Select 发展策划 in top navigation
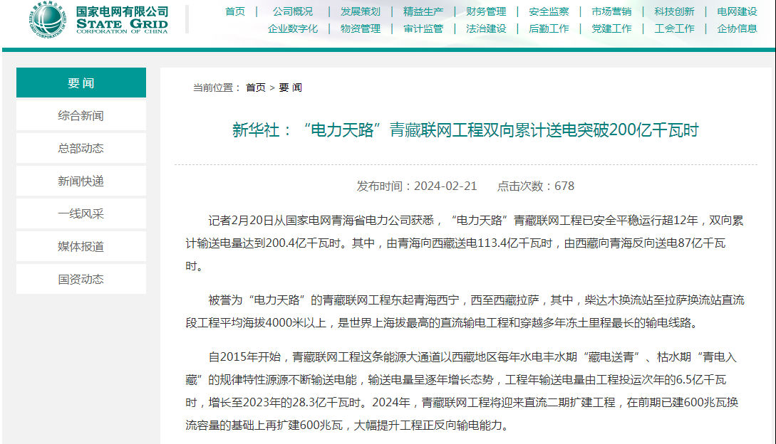This screenshot has height=444, width=776. coord(360,11)
